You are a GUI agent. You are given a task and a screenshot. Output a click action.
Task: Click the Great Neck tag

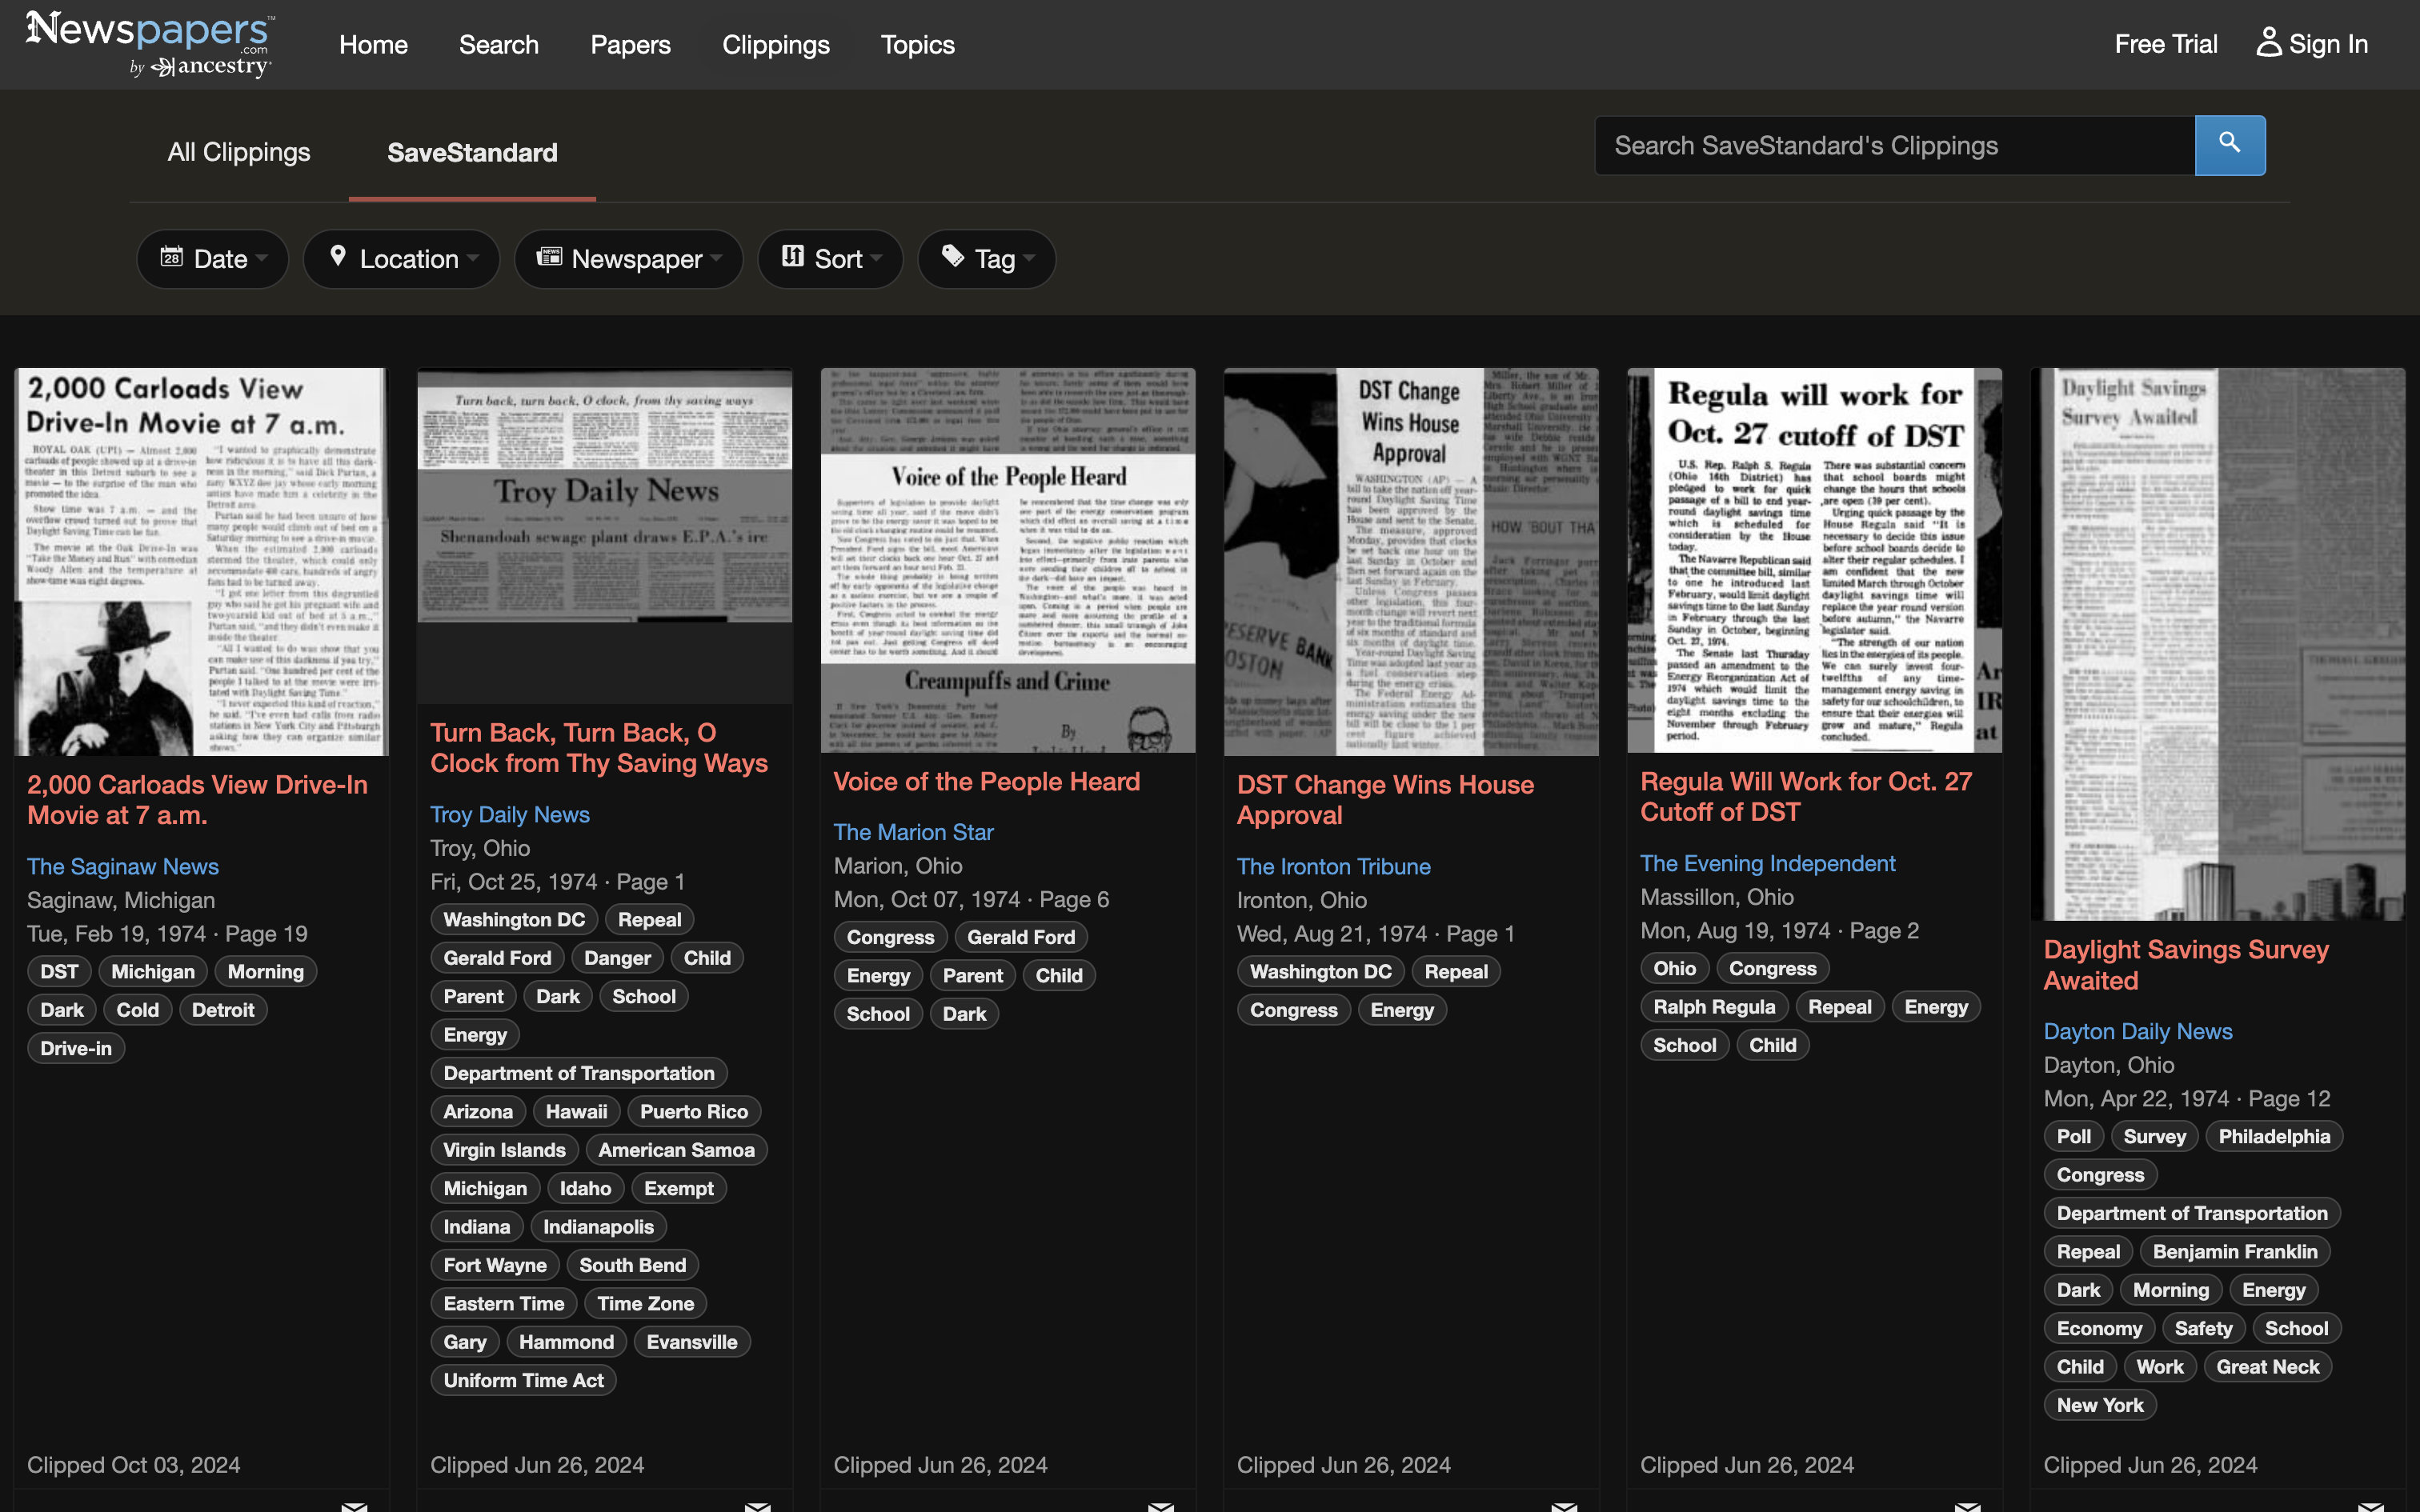tap(2268, 1367)
